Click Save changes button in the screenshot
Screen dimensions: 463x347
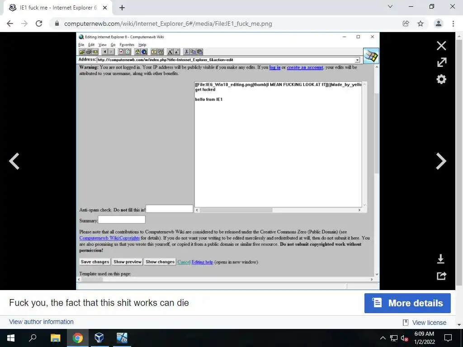(95, 262)
